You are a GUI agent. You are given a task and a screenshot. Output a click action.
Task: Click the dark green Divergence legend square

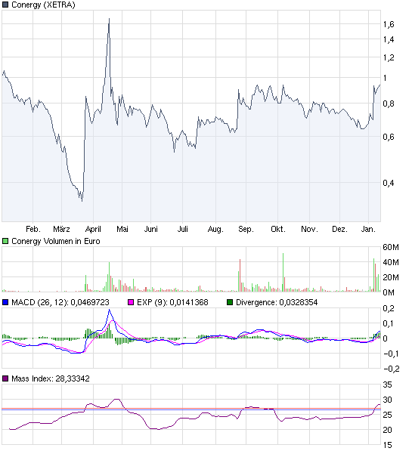(x=230, y=302)
